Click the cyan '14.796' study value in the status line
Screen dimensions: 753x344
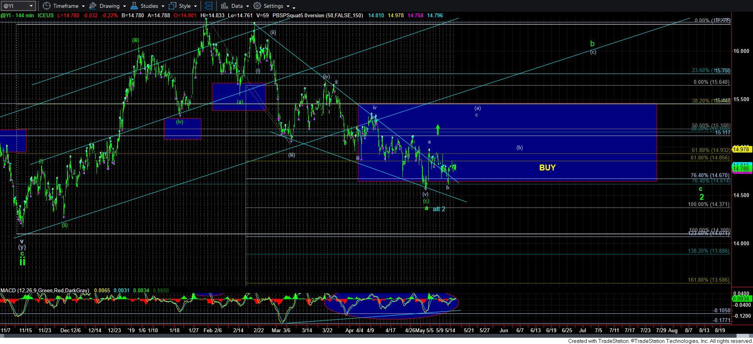pos(435,16)
